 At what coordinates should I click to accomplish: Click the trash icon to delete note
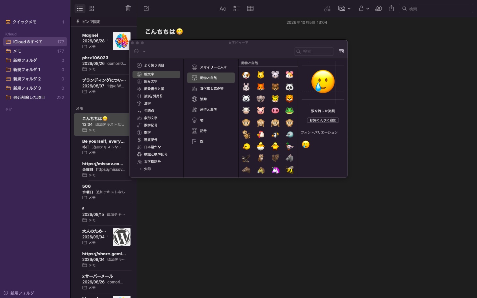[128, 9]
